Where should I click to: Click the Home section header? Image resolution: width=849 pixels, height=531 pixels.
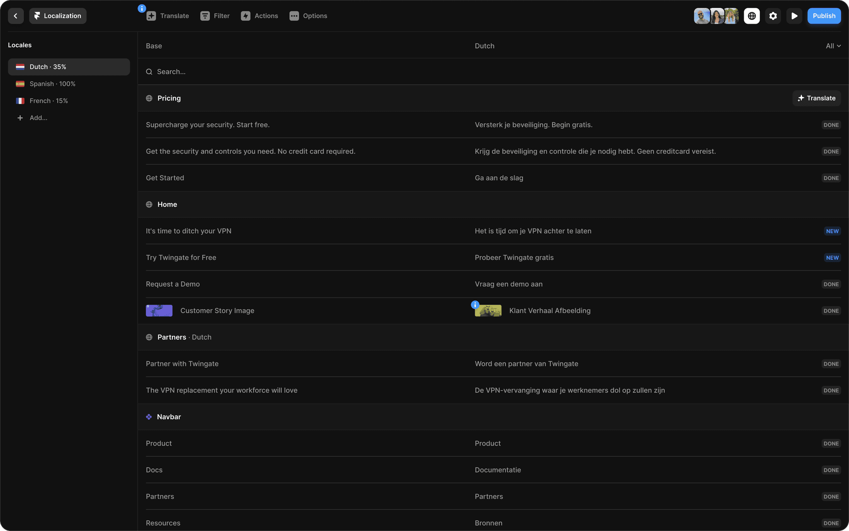click(x=493, y=205)
